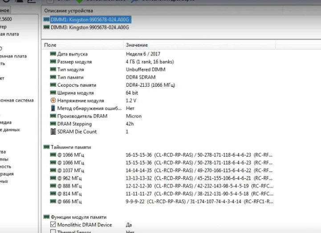
Task: Click icon next to 'Скорость памяти'
Action: point(53,85)
